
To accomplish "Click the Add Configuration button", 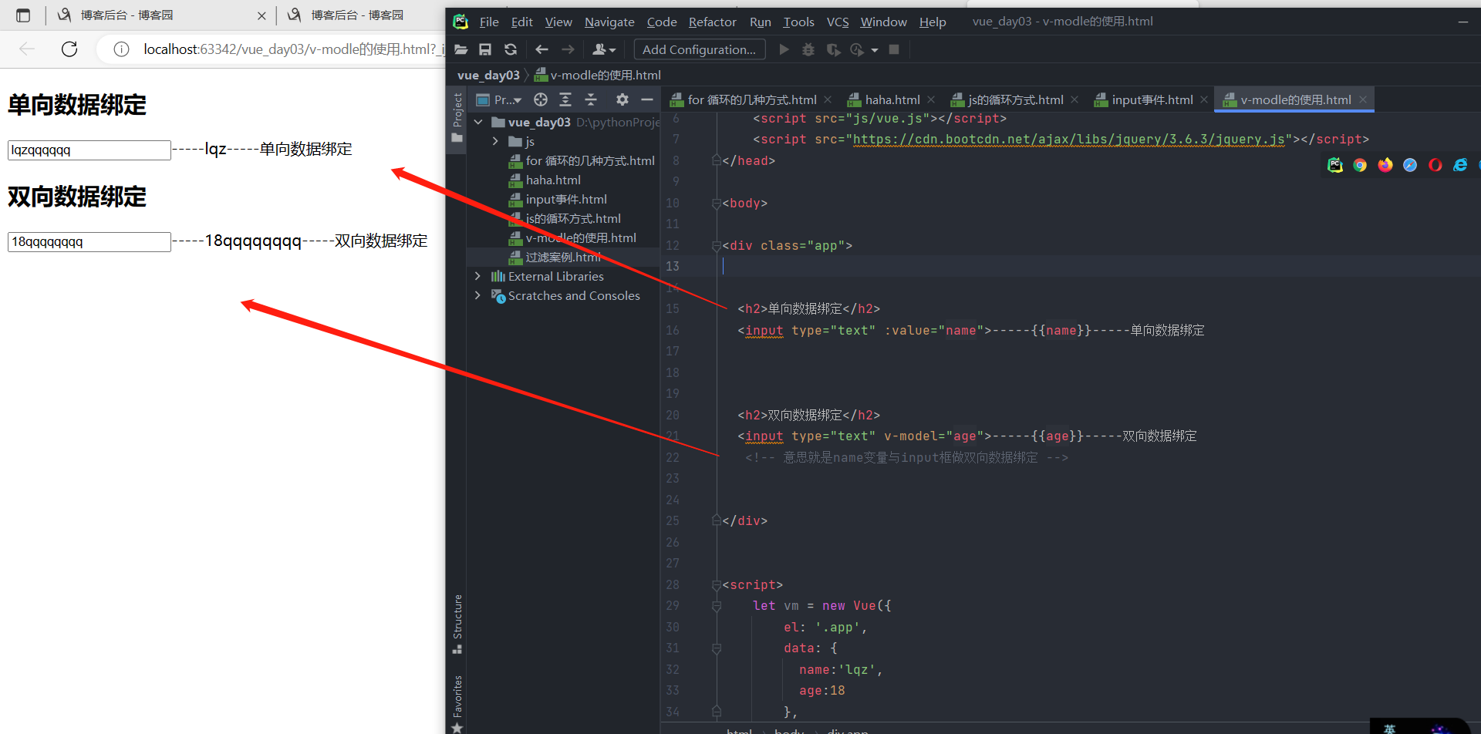I will [700, 49].
